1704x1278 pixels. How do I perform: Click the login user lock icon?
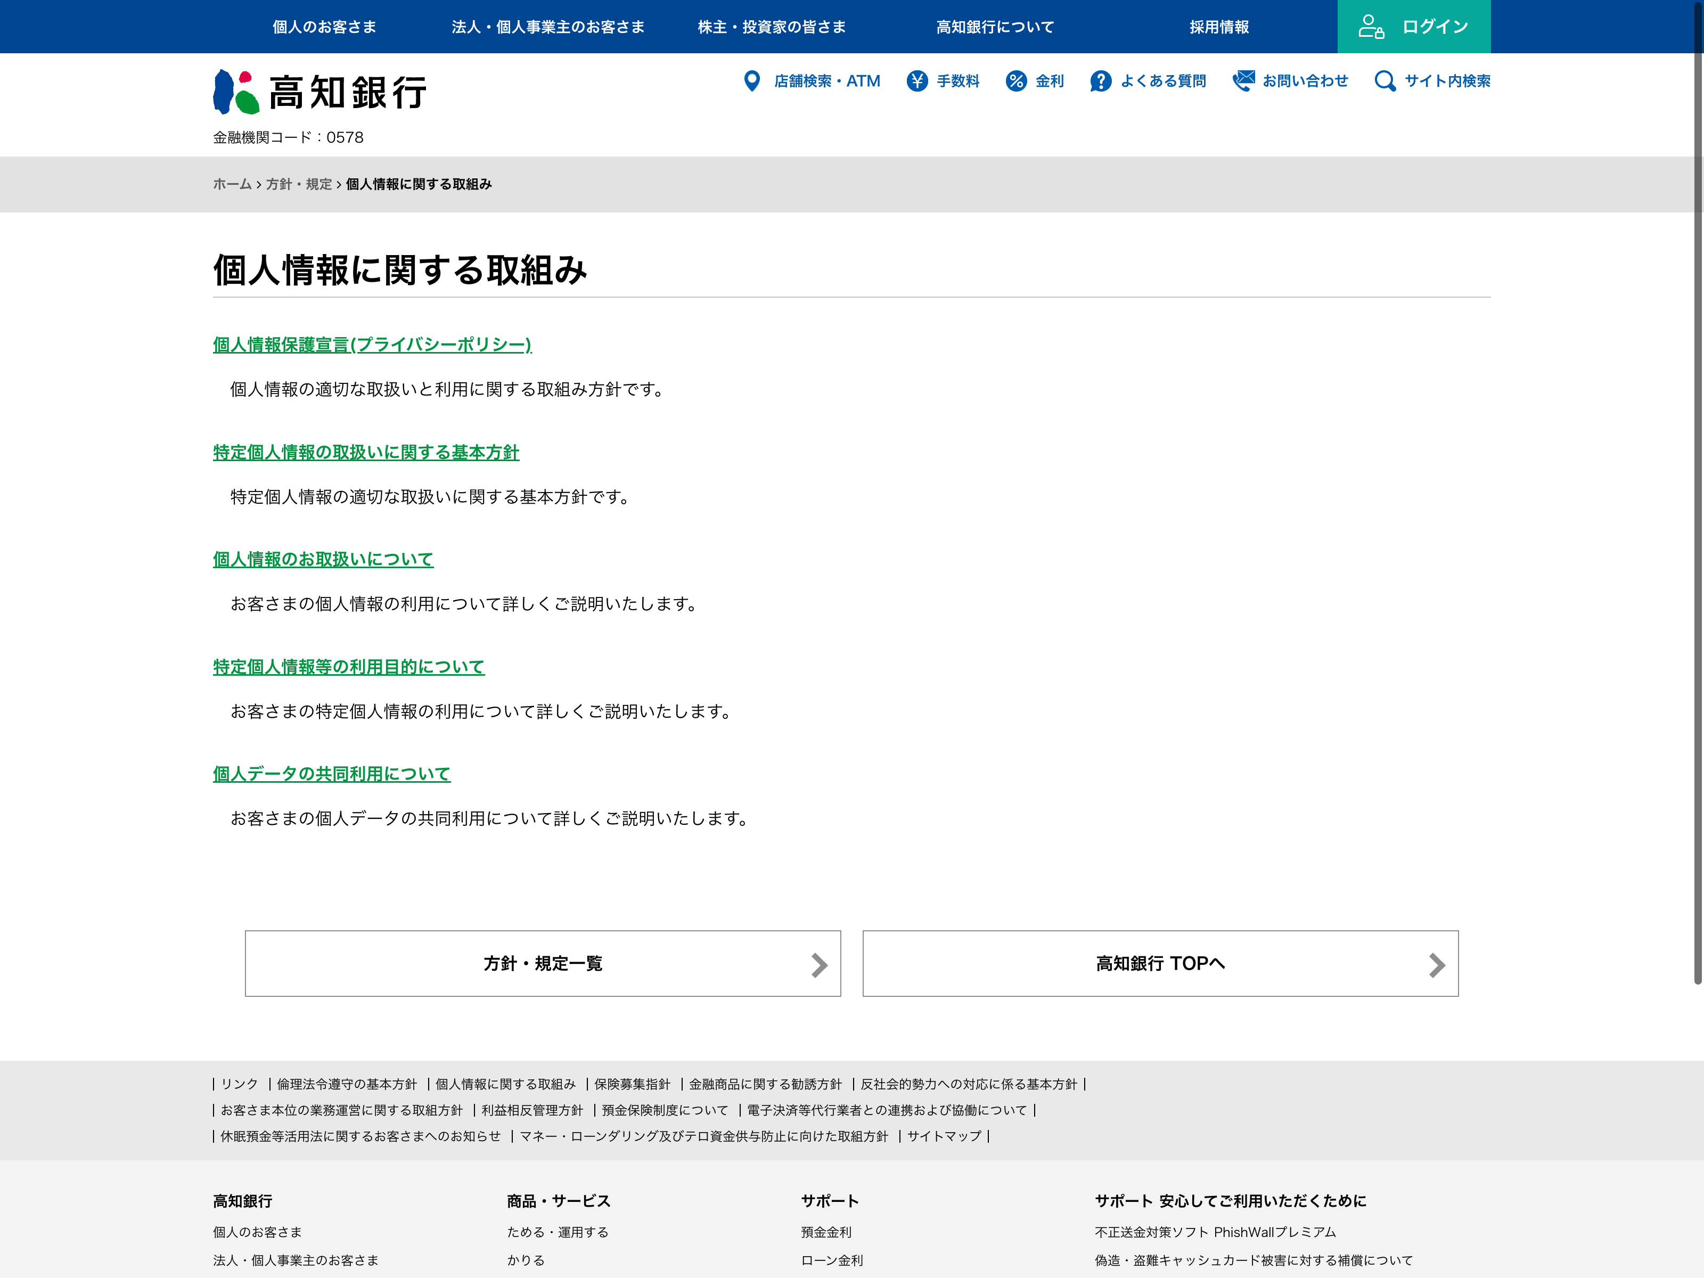click(x=1371, y=27)
